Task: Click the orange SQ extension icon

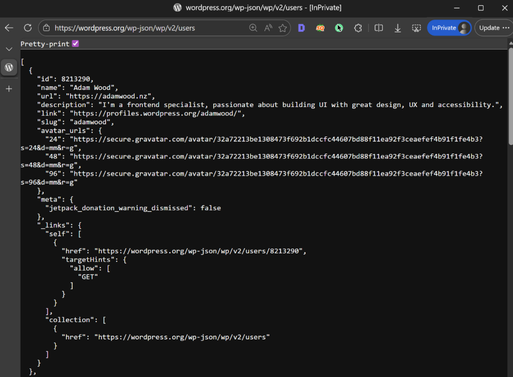Action: point(320,28)
